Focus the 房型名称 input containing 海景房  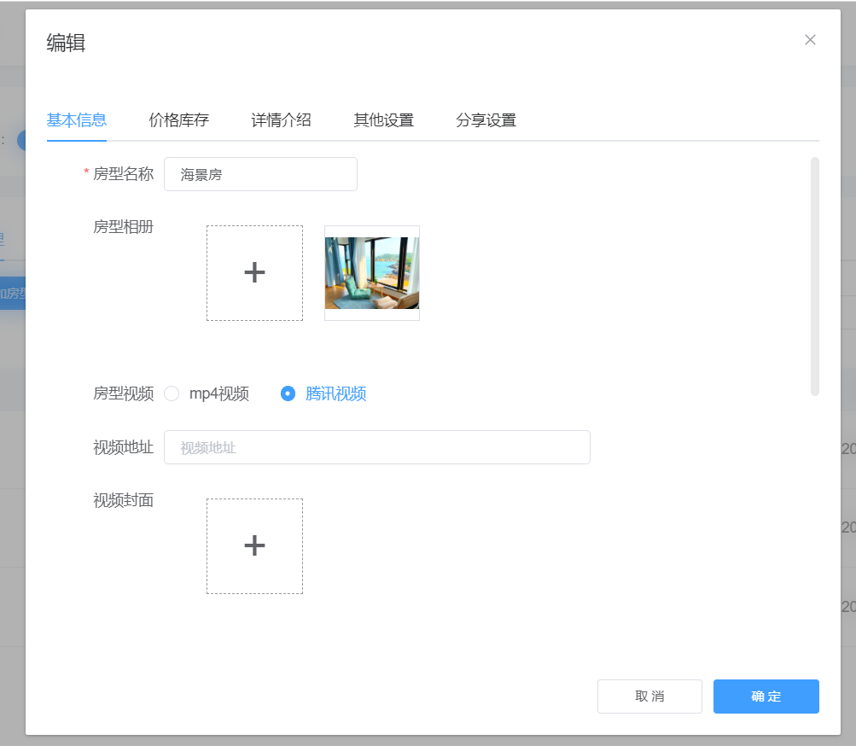click(260, 174)
